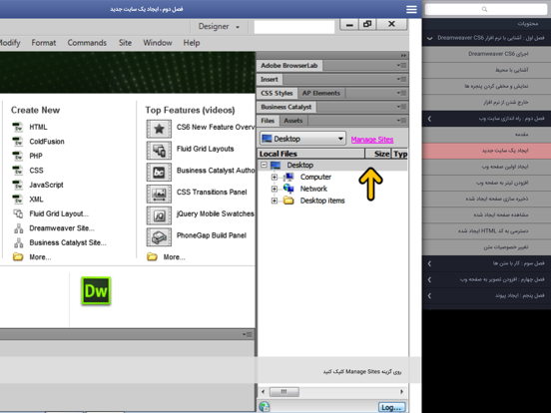Open the hamburger menu in the blue header

tap(411, 9)
